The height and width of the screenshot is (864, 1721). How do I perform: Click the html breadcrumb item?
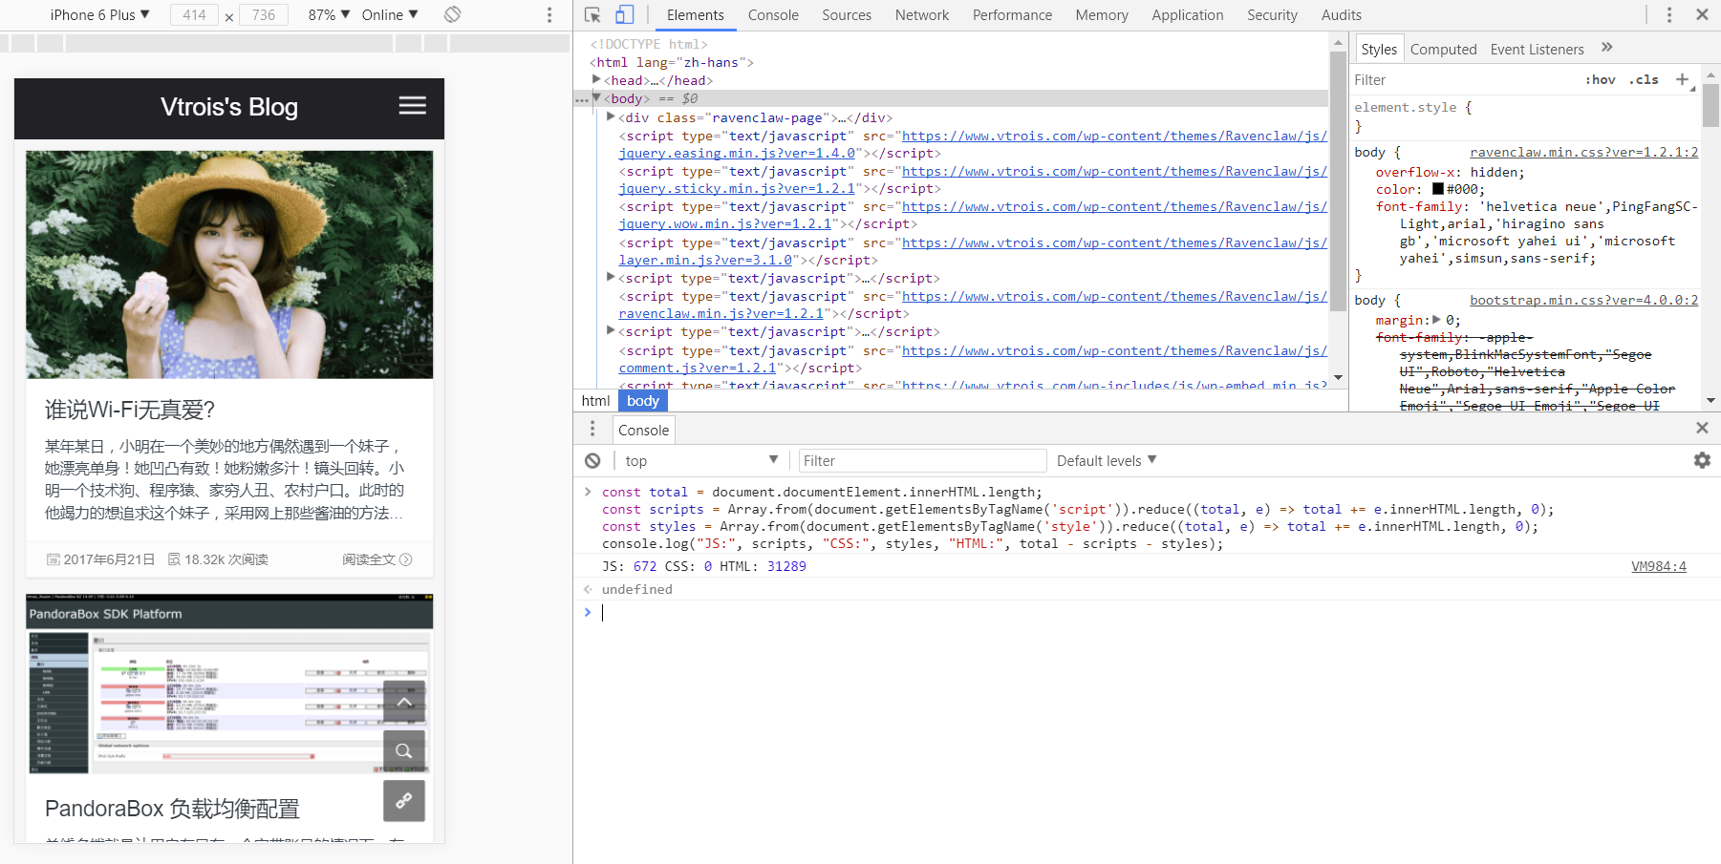595,401
